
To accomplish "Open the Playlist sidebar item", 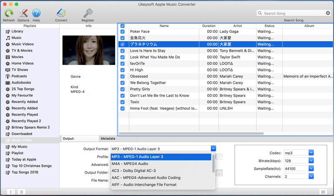I will tap(30, 153).
